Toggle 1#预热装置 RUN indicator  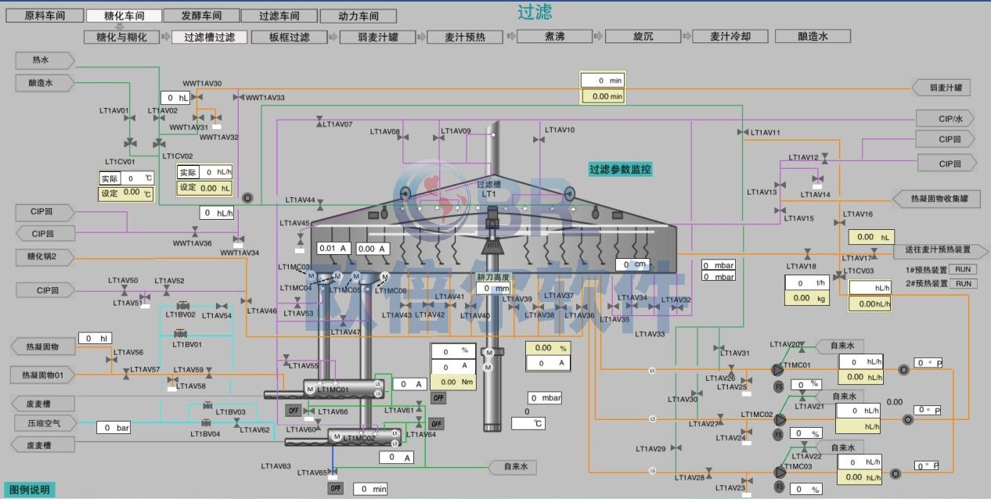point(963,270)
